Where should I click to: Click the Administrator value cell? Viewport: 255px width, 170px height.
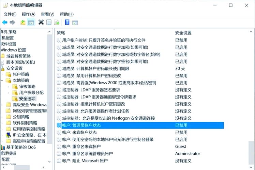coord(188,154)
